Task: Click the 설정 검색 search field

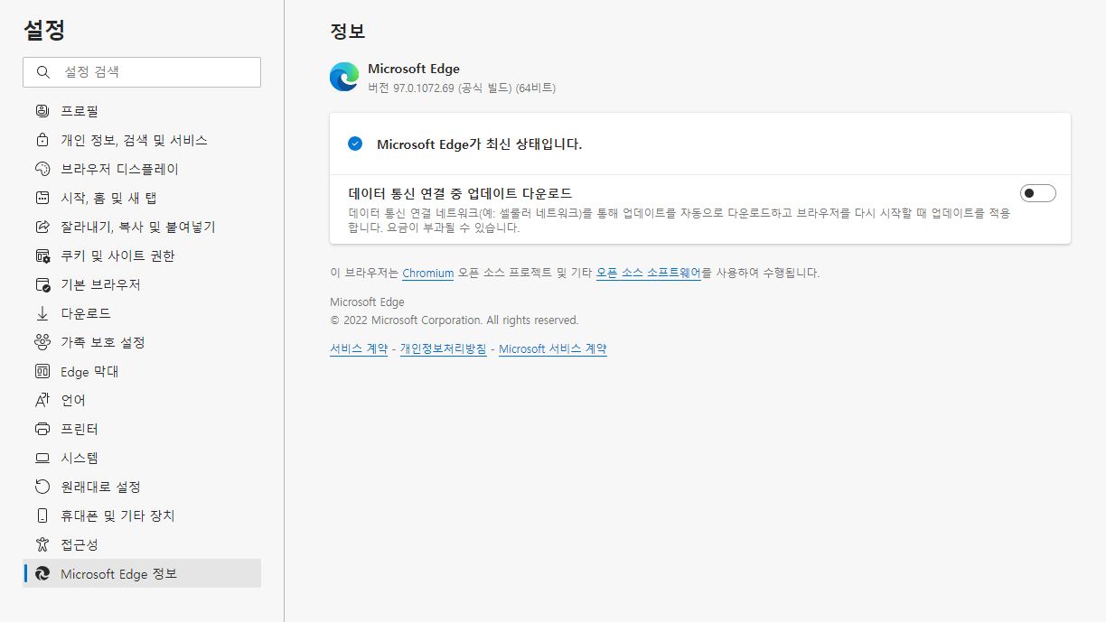Action: tap(142, 72)
